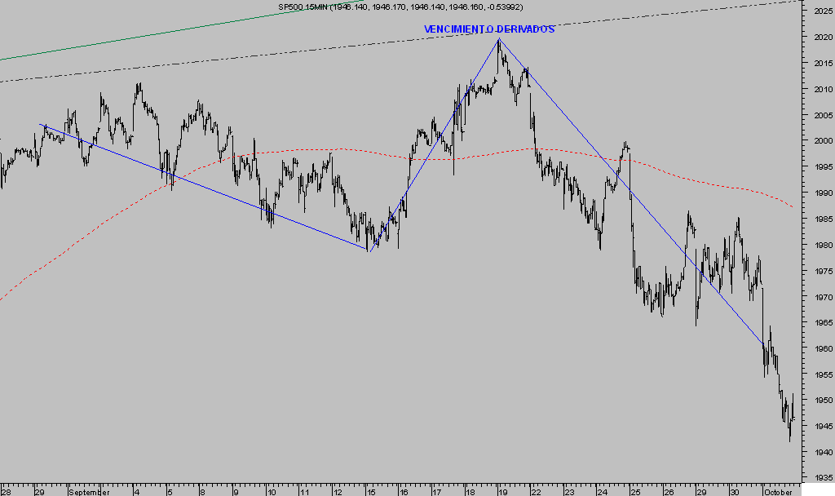Viewport: 835px width, 496px height.
Task: Click the 1935 price axis label
Action: (822, 478)
